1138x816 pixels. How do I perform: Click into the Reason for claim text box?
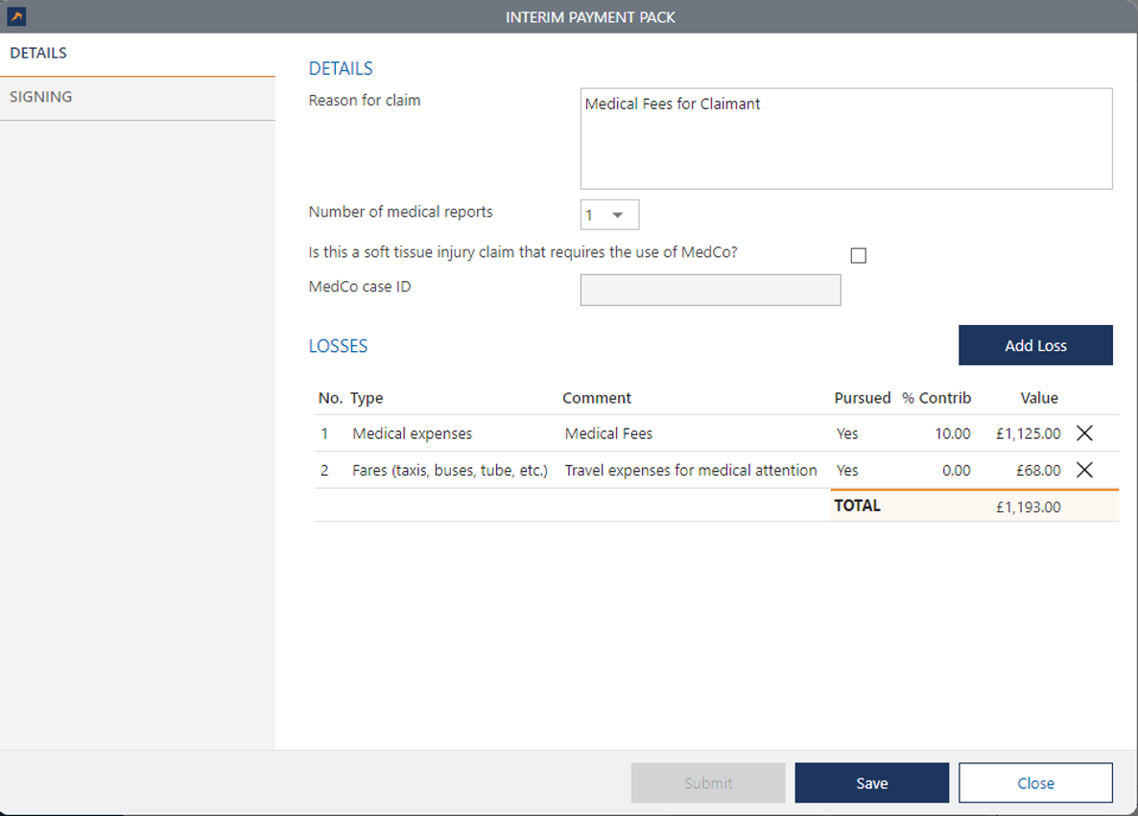tap(845, 139)
